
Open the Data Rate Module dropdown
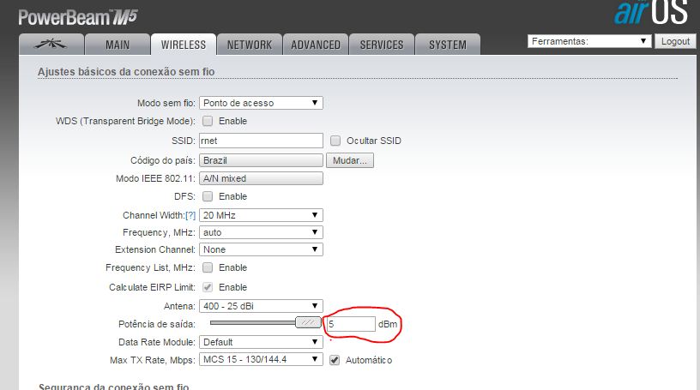click(x=261, y=342)
